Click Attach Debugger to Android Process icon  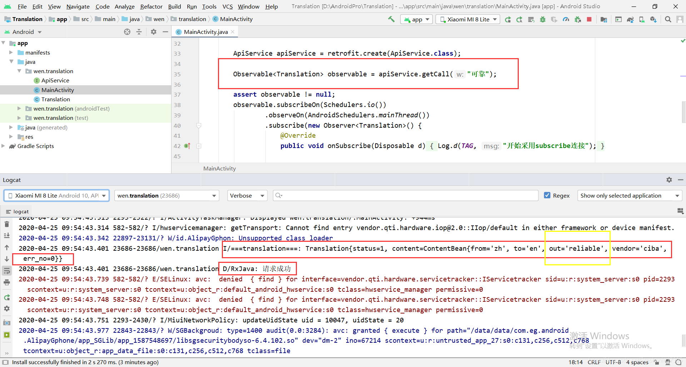[x=578, y=20]
